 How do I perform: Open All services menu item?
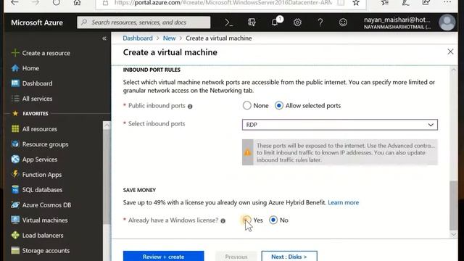[37, 99]
